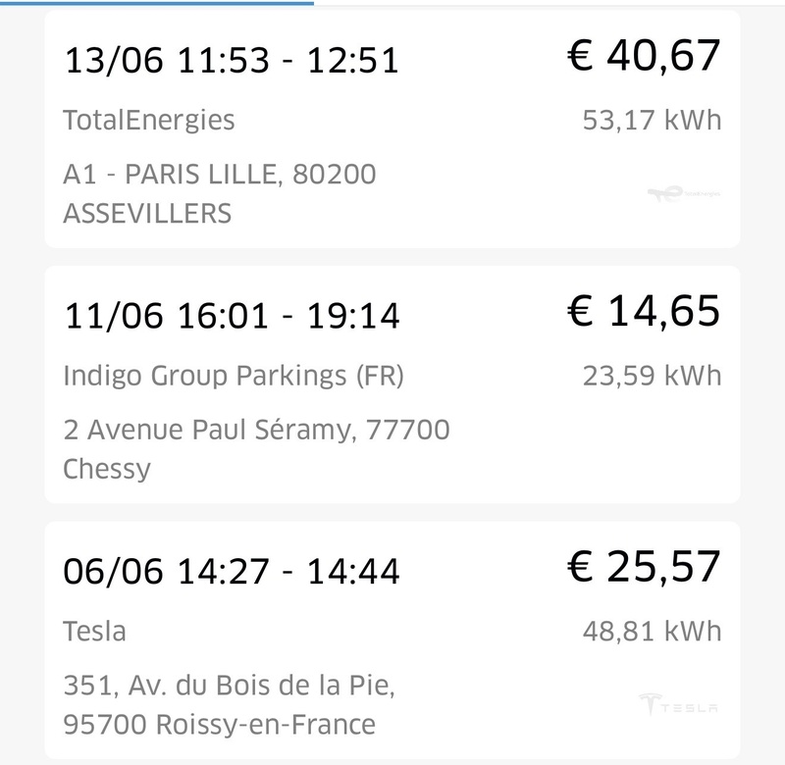Click the faint Tesla logo icon

(x=678, y=704)
